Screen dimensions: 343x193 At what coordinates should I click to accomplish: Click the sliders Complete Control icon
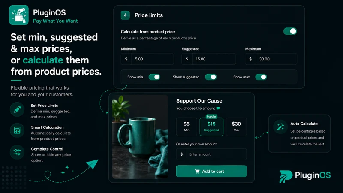(17, 152)
